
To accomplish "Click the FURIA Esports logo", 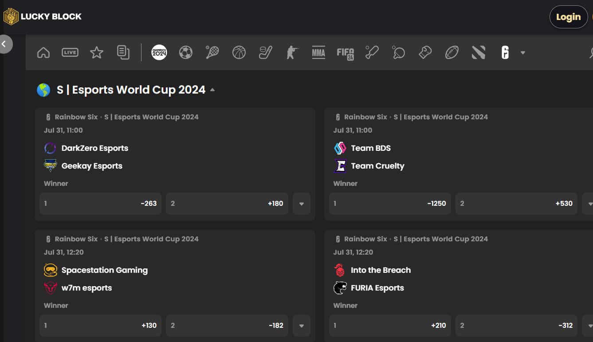I will [x=340, y=288].
